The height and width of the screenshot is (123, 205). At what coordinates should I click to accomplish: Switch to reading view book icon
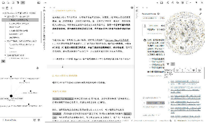point(132,8)
